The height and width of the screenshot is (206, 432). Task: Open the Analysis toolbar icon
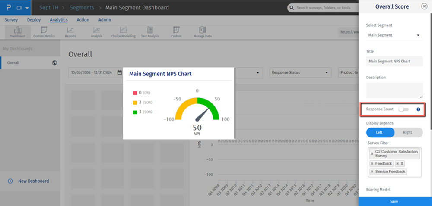[x=97, y=32]
